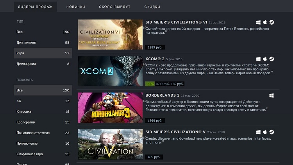The width and height of the screenshot is (293, 165).
Task: Click XCOM 2 release date 5 фев. 2016
Action: 174,59
